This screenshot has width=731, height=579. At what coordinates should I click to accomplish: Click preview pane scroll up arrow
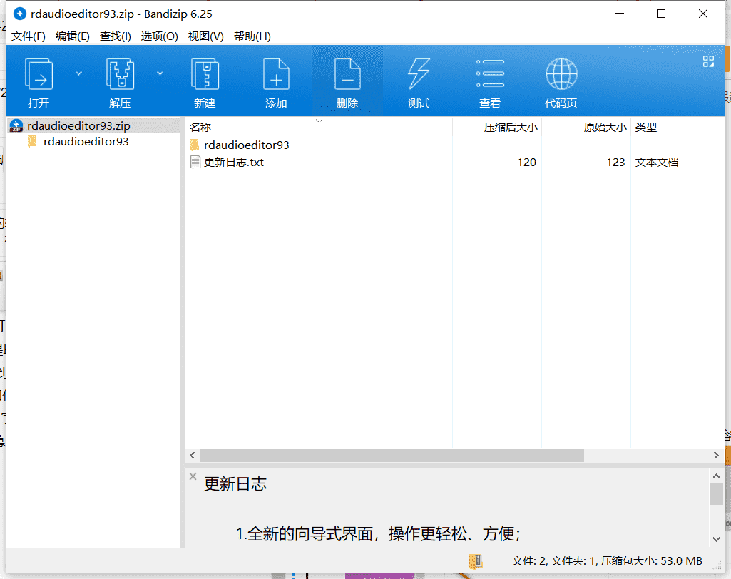716,476
